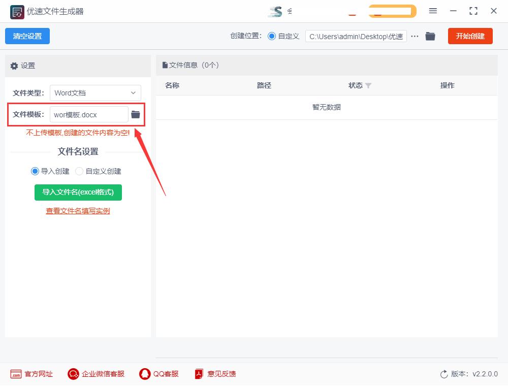Click the folder icon beside the 文件模板 input
Screen dimensions: 508x386
pyautogui.click(x=135, y=114)
